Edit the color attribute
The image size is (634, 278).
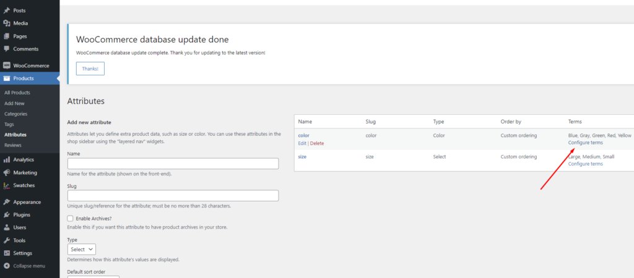pos(302,143)
